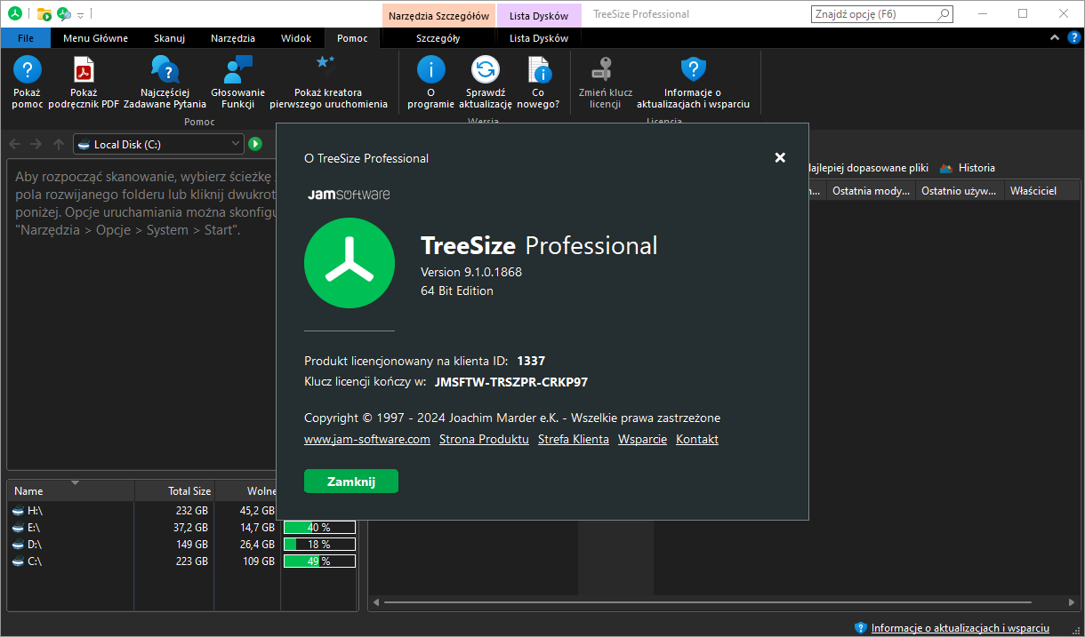This screenshot has width=1085, height=637.
Task: Open the Wsparcie link
Action: (x=642, y=440)
